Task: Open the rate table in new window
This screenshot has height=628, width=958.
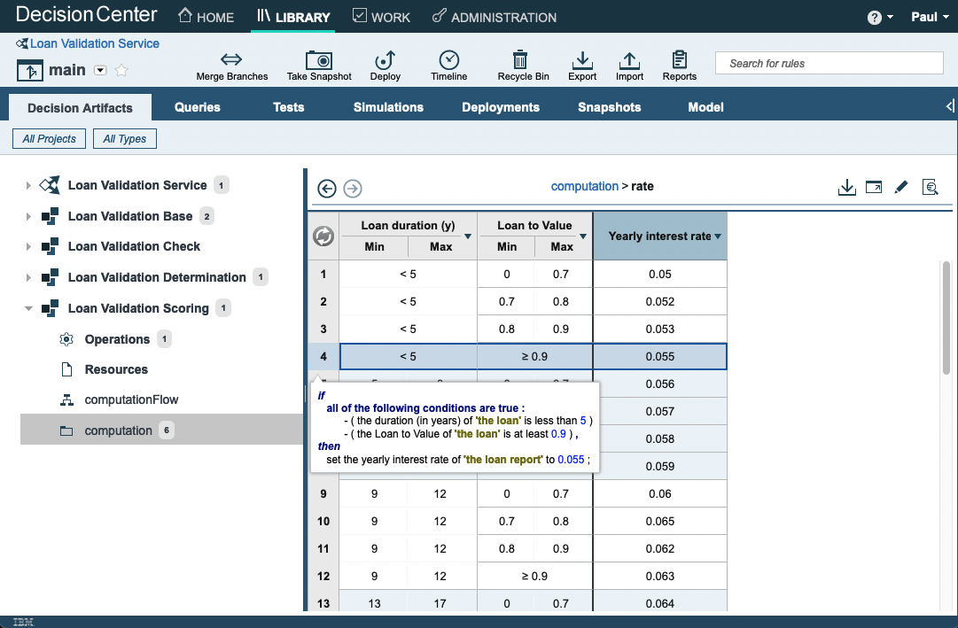Action: pyautogui.click(x=874, y=187)
